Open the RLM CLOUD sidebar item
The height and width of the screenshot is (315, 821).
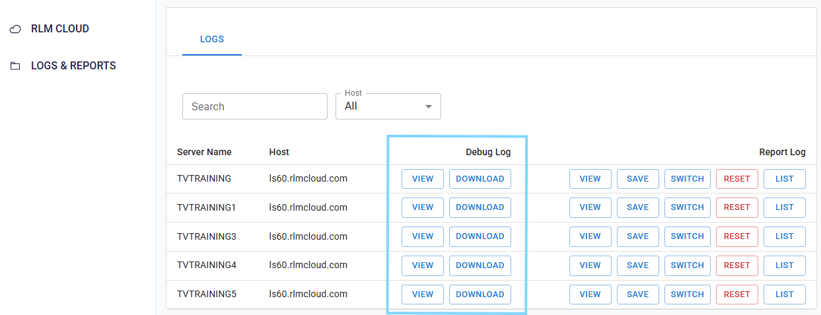[60, 29]
